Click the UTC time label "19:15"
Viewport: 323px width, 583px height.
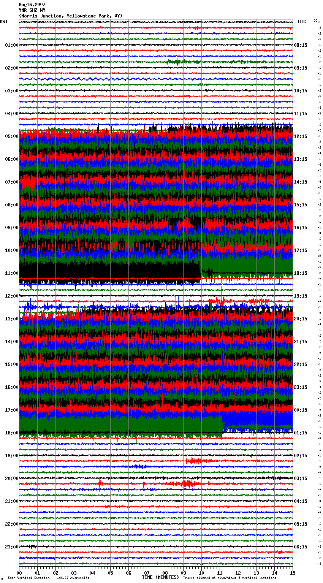pos(301,296)
